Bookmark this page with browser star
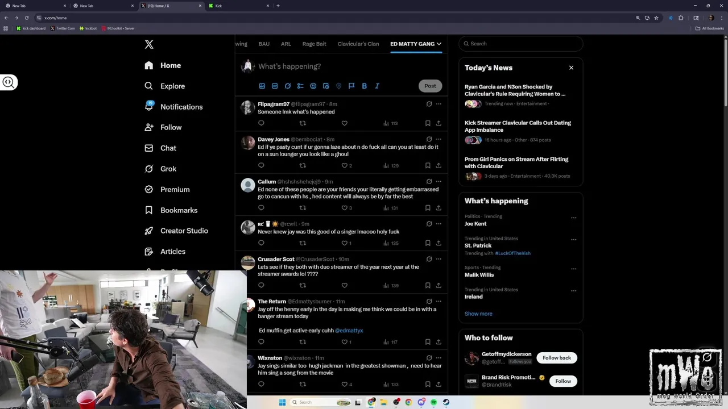This screenshot has height=409, width=728. (656, 18)
